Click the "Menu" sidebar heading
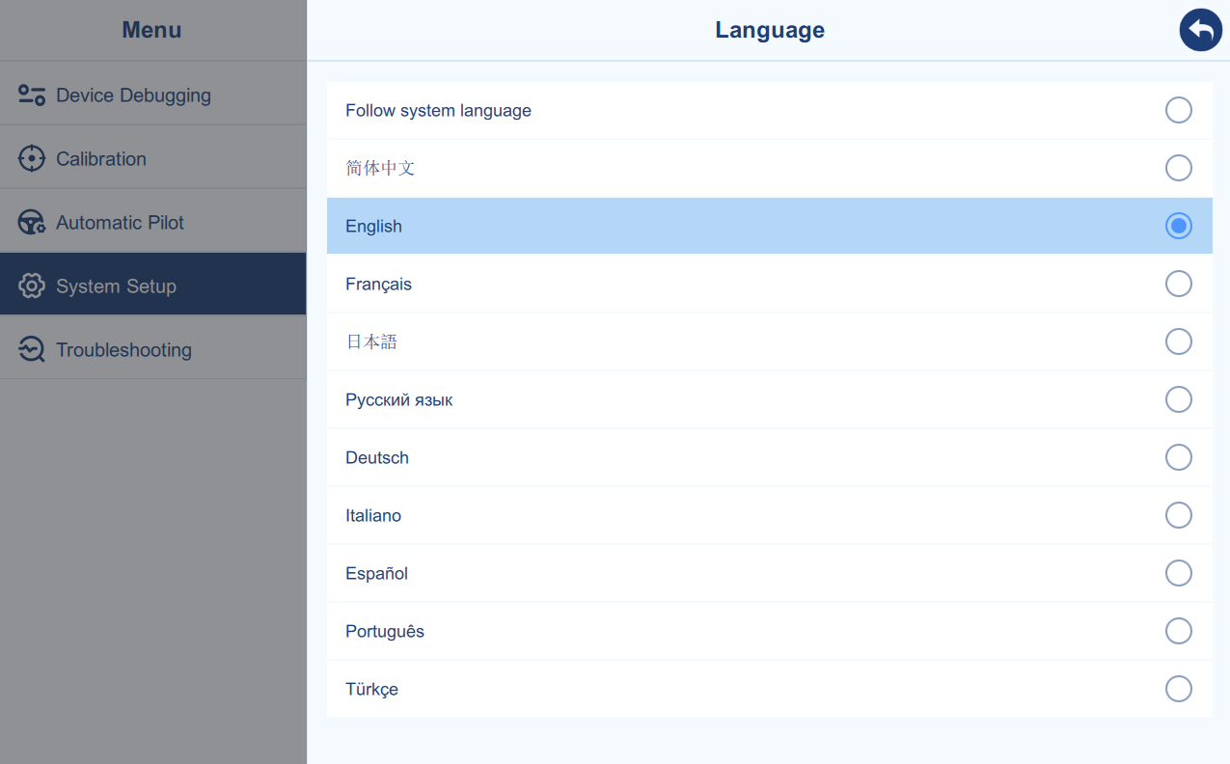 click(x=151, y=30)
